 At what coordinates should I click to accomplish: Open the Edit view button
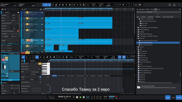coord(168,97)
